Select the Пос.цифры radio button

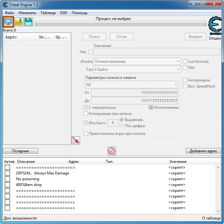pyautogui.click(x=121, y=126)
